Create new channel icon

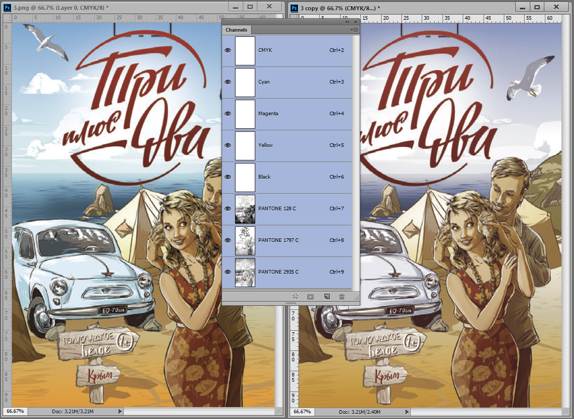327,296
